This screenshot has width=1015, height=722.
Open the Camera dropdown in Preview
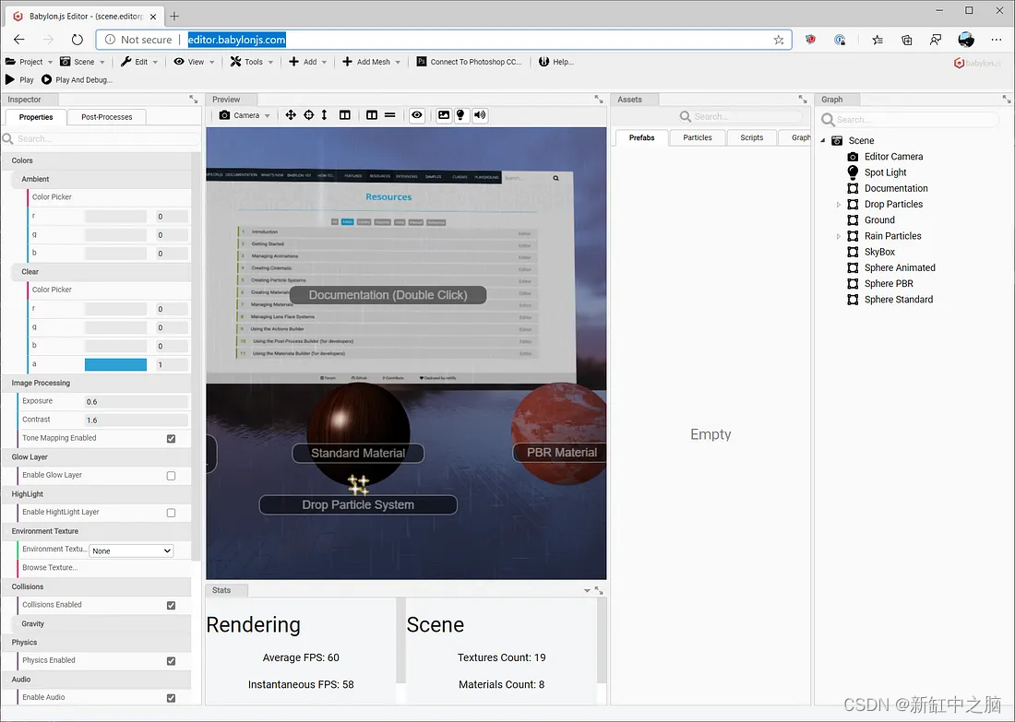click(x=245, y=115)
